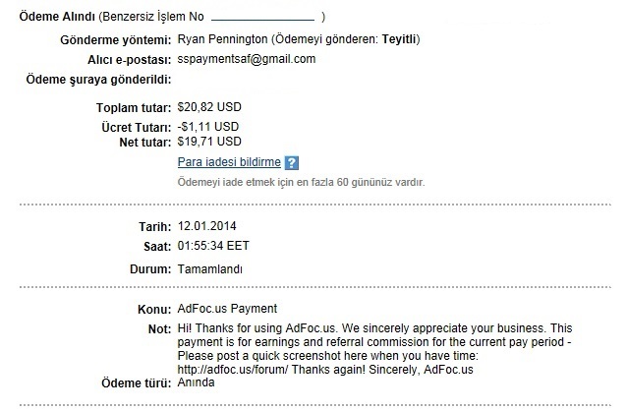Click the Net tutar value $19,71 USD
The height and width of the screenshot is (411, 627).
(x=209, y=142)
